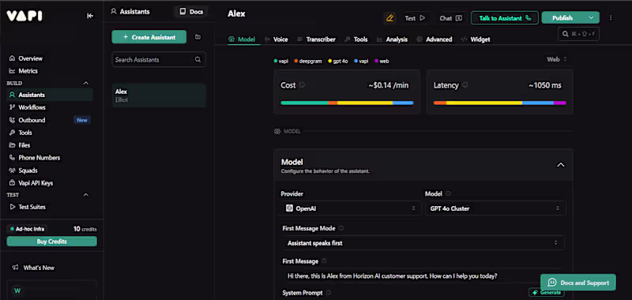Switch to the Analysis tab
Screen dimensions: 632x300
[392, 39]
